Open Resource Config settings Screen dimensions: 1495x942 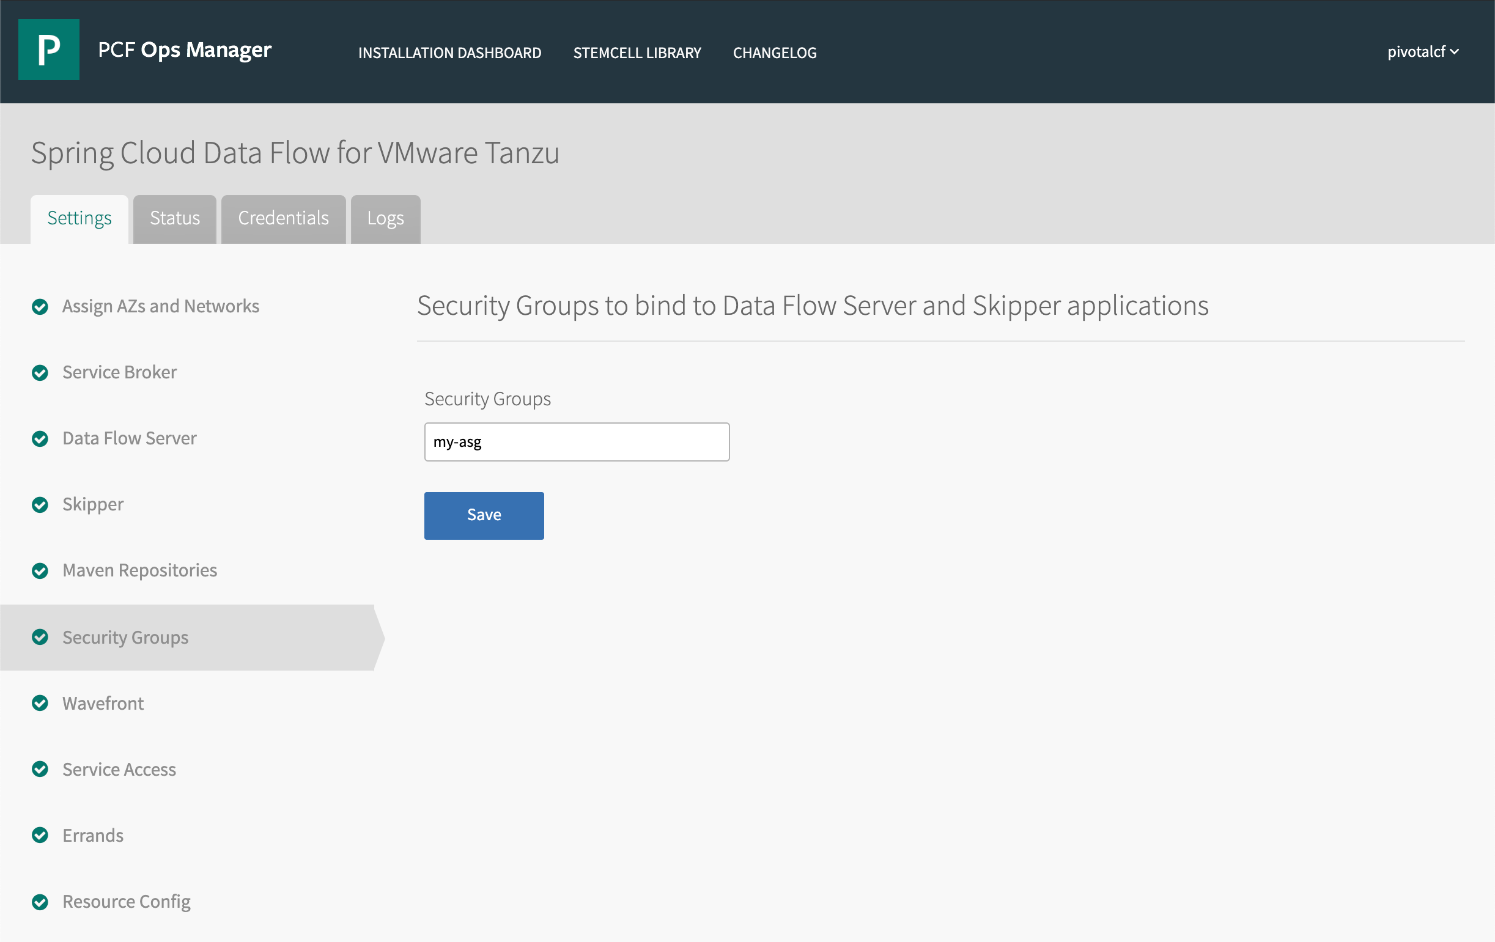[127, 902]
